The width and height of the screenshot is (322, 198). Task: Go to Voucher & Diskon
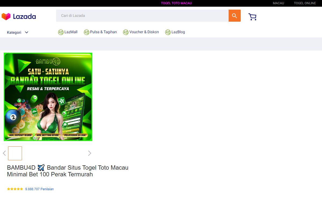click(x=144, y=32)
